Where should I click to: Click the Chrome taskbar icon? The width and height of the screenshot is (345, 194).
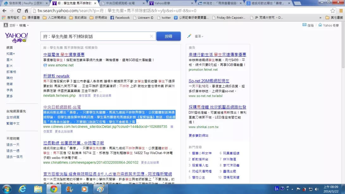pos(53,189)
